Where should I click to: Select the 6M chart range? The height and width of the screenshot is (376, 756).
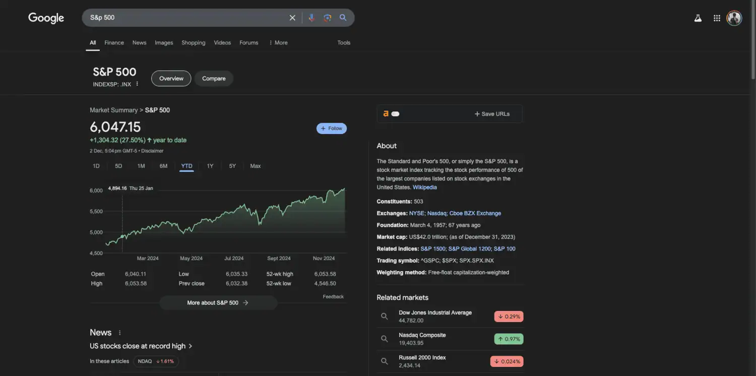coord(163,166)
